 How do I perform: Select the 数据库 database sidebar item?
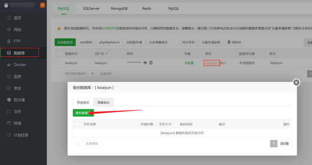pos(20,53)
